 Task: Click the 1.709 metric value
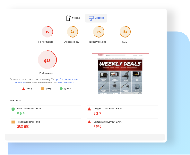[x=97, y=127]
